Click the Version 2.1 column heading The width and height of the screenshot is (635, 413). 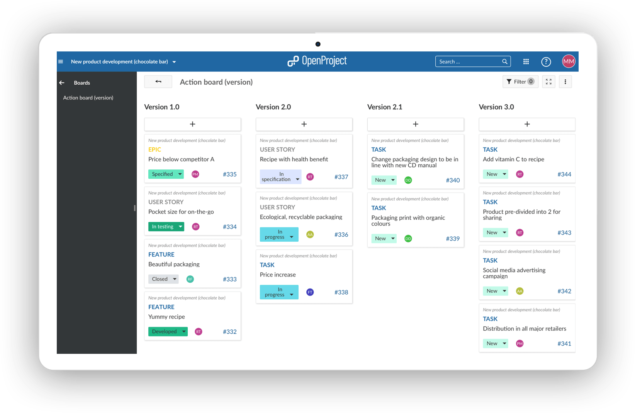point(385,107)
